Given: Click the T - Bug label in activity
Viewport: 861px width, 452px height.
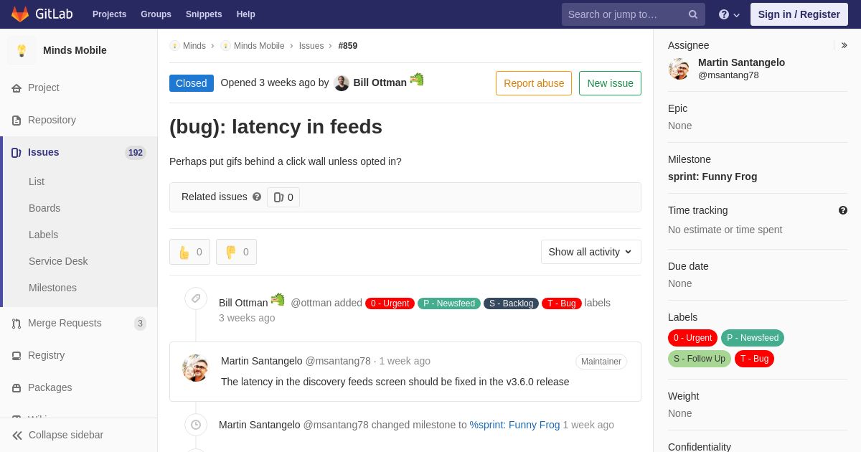Looking at the screenshot, I should coord(562,303).
